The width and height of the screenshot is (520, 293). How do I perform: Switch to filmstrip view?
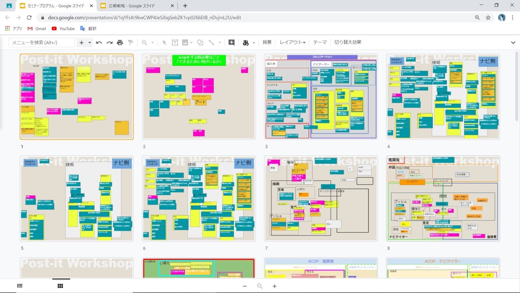[x=20, y=286]
